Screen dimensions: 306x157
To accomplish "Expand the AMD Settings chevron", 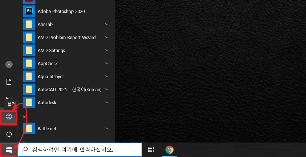I will (107, 50).
